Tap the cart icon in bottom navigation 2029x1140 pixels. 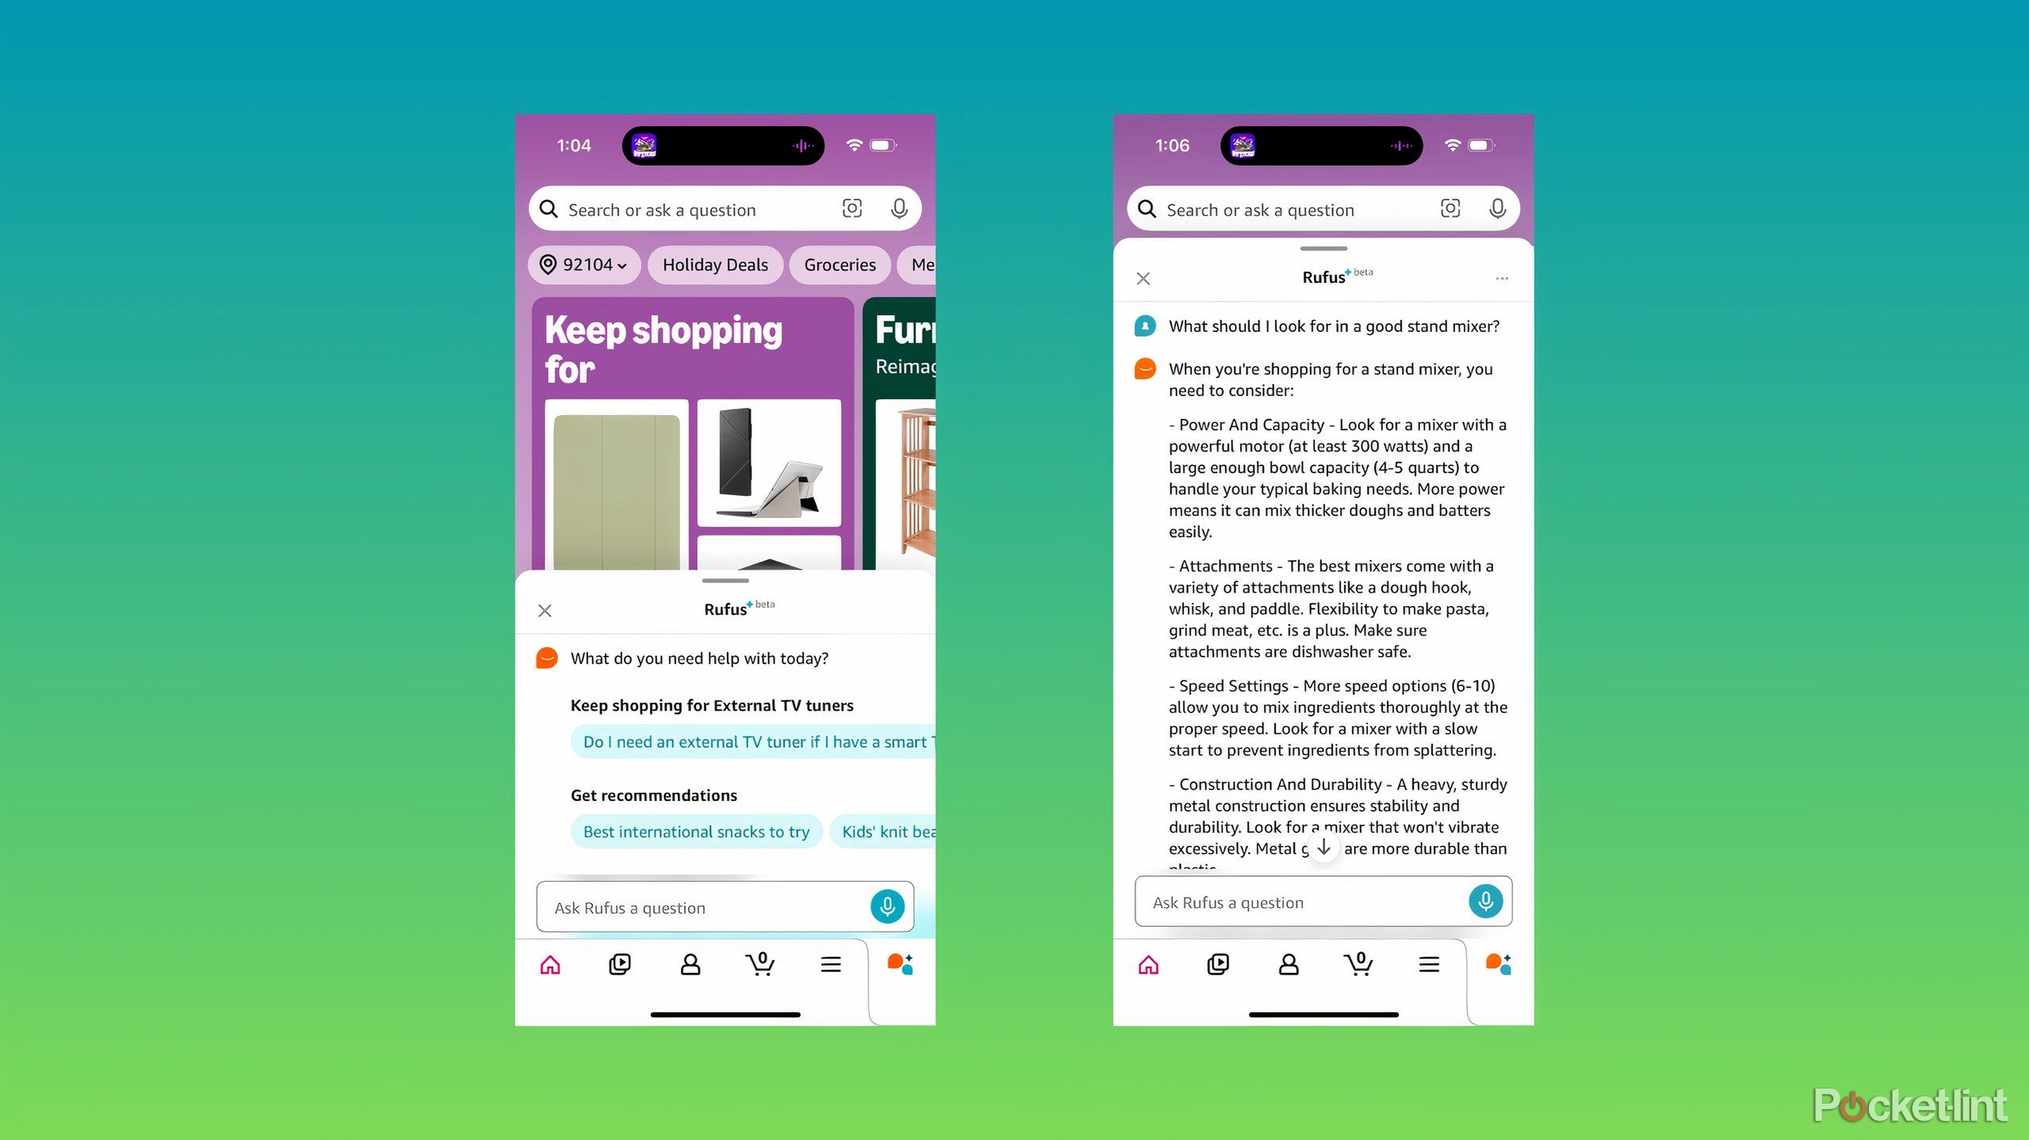pyautogui.click(x=759, y=963)
